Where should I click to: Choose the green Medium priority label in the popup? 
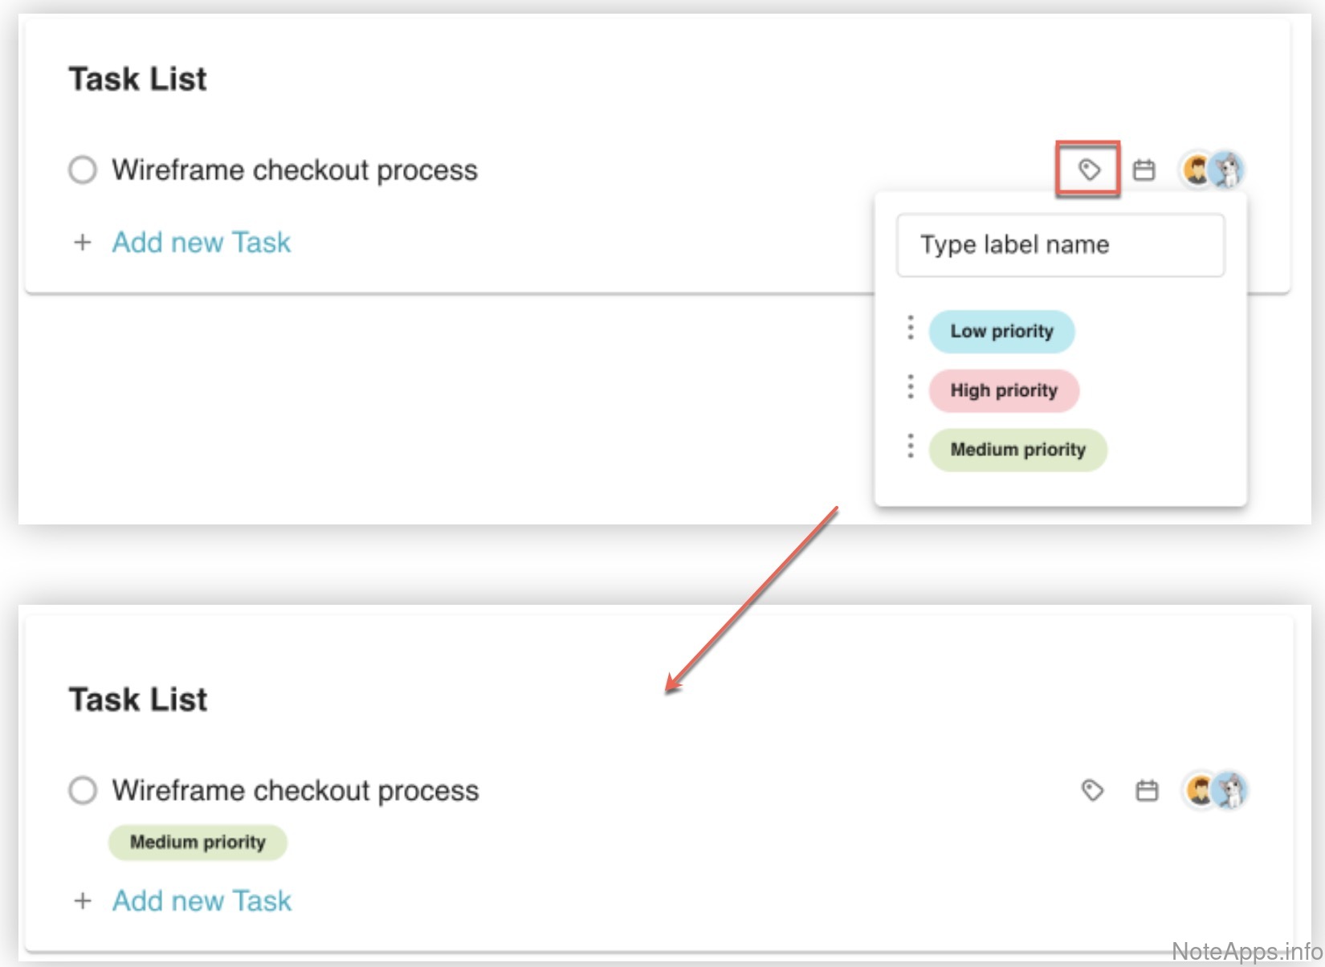tap(1017, 450)
